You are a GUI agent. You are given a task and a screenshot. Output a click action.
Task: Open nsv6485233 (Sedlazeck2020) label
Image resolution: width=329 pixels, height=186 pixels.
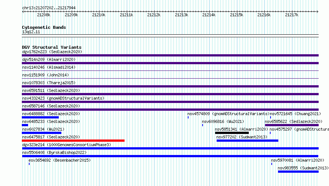(51, 121)
